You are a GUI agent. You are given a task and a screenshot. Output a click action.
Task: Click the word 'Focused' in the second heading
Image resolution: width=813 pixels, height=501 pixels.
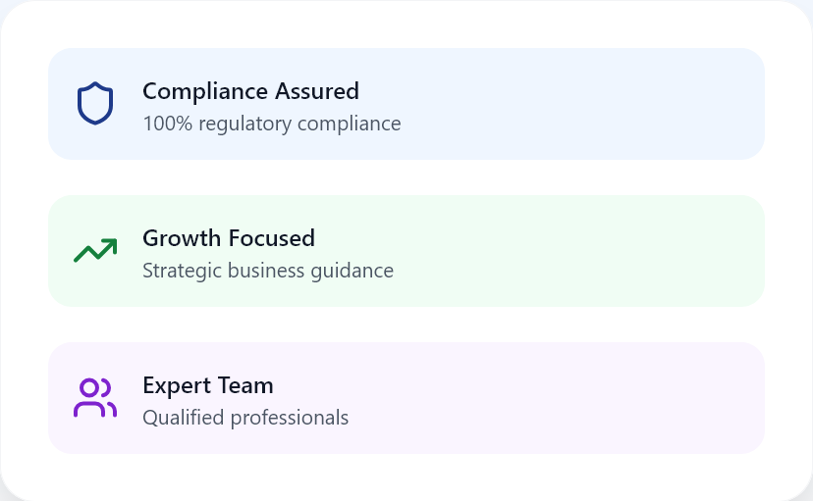click(272, 238)
